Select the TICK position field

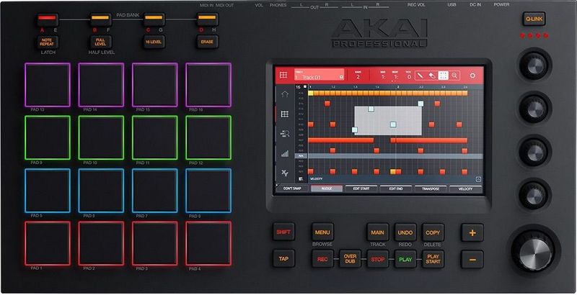coord(408,76)
